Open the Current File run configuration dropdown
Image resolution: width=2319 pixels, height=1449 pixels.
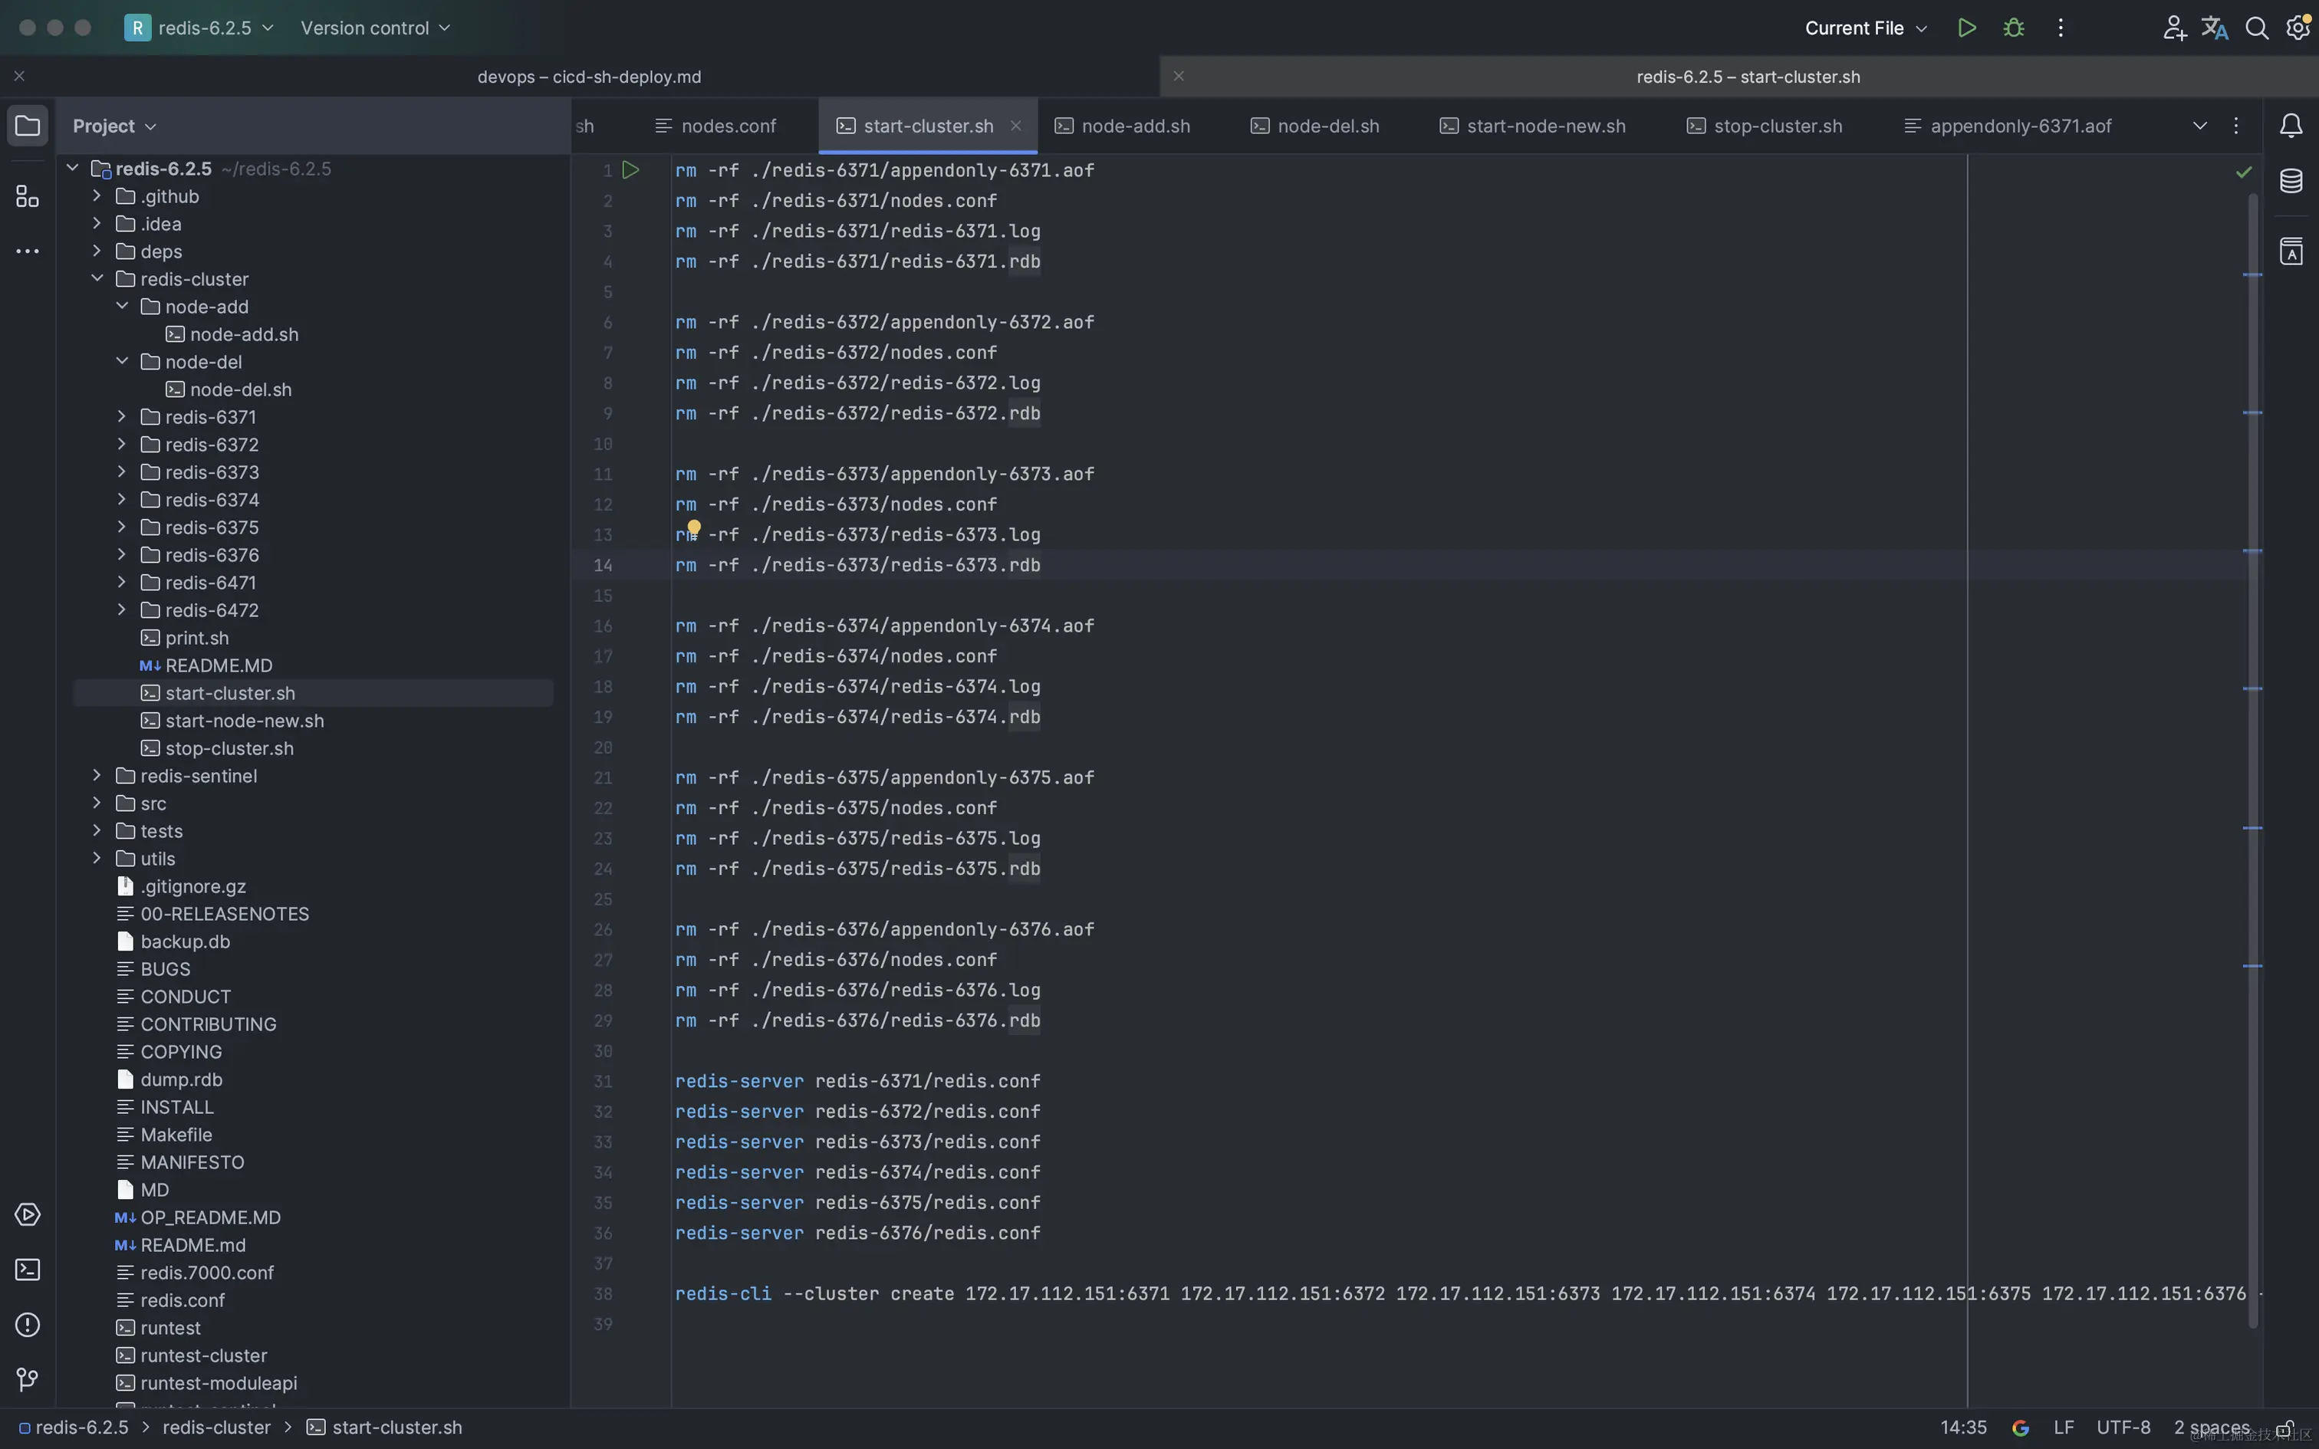[1865, 28]
